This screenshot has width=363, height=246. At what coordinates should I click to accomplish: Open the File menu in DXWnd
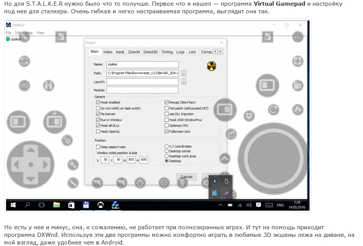pyautogui.click(x=9, y=33)
